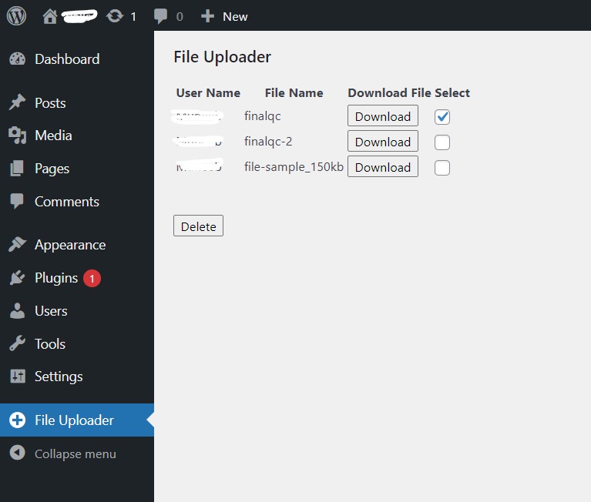Viewport: 591px width, 502px height.
Task: Open the Appearance menu
Action: [x=69, y=245]
